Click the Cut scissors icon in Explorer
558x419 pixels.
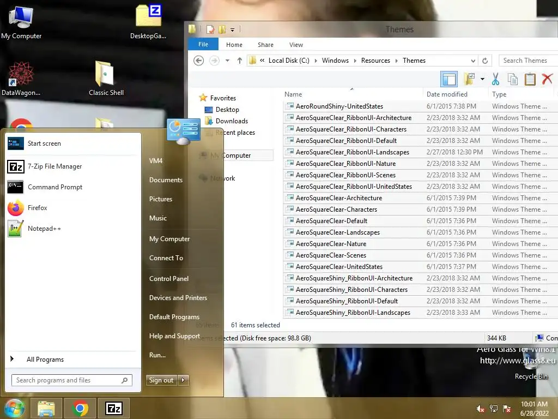[495, 79]
